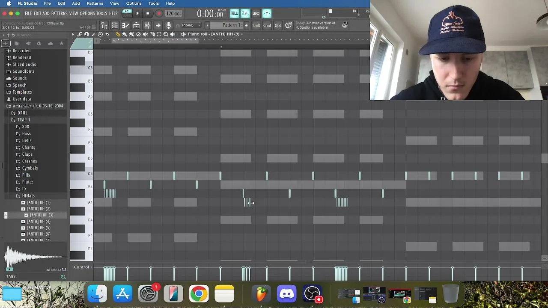Screen dimensions: 548x308
Task: Toggle the overdub/loop record button
Action: [x=256, y=14]
